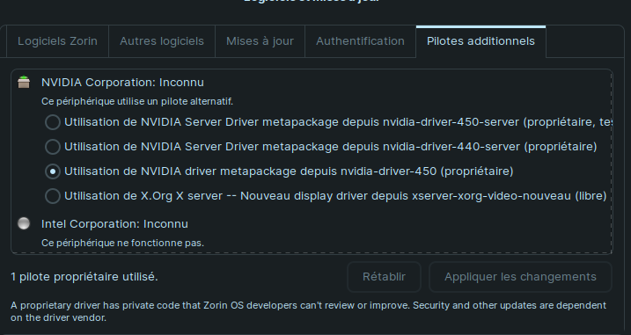
Task: Click the Intel Corporation: Inconnu heading
Action: pos(114,224)
